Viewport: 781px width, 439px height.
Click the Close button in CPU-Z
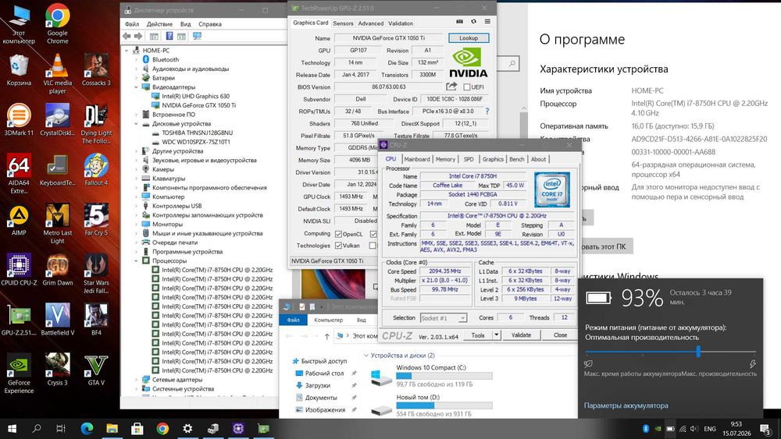[x=560, y=335]
